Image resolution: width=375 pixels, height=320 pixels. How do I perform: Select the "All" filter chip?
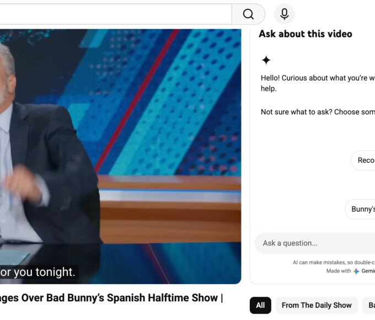point(260,305)
